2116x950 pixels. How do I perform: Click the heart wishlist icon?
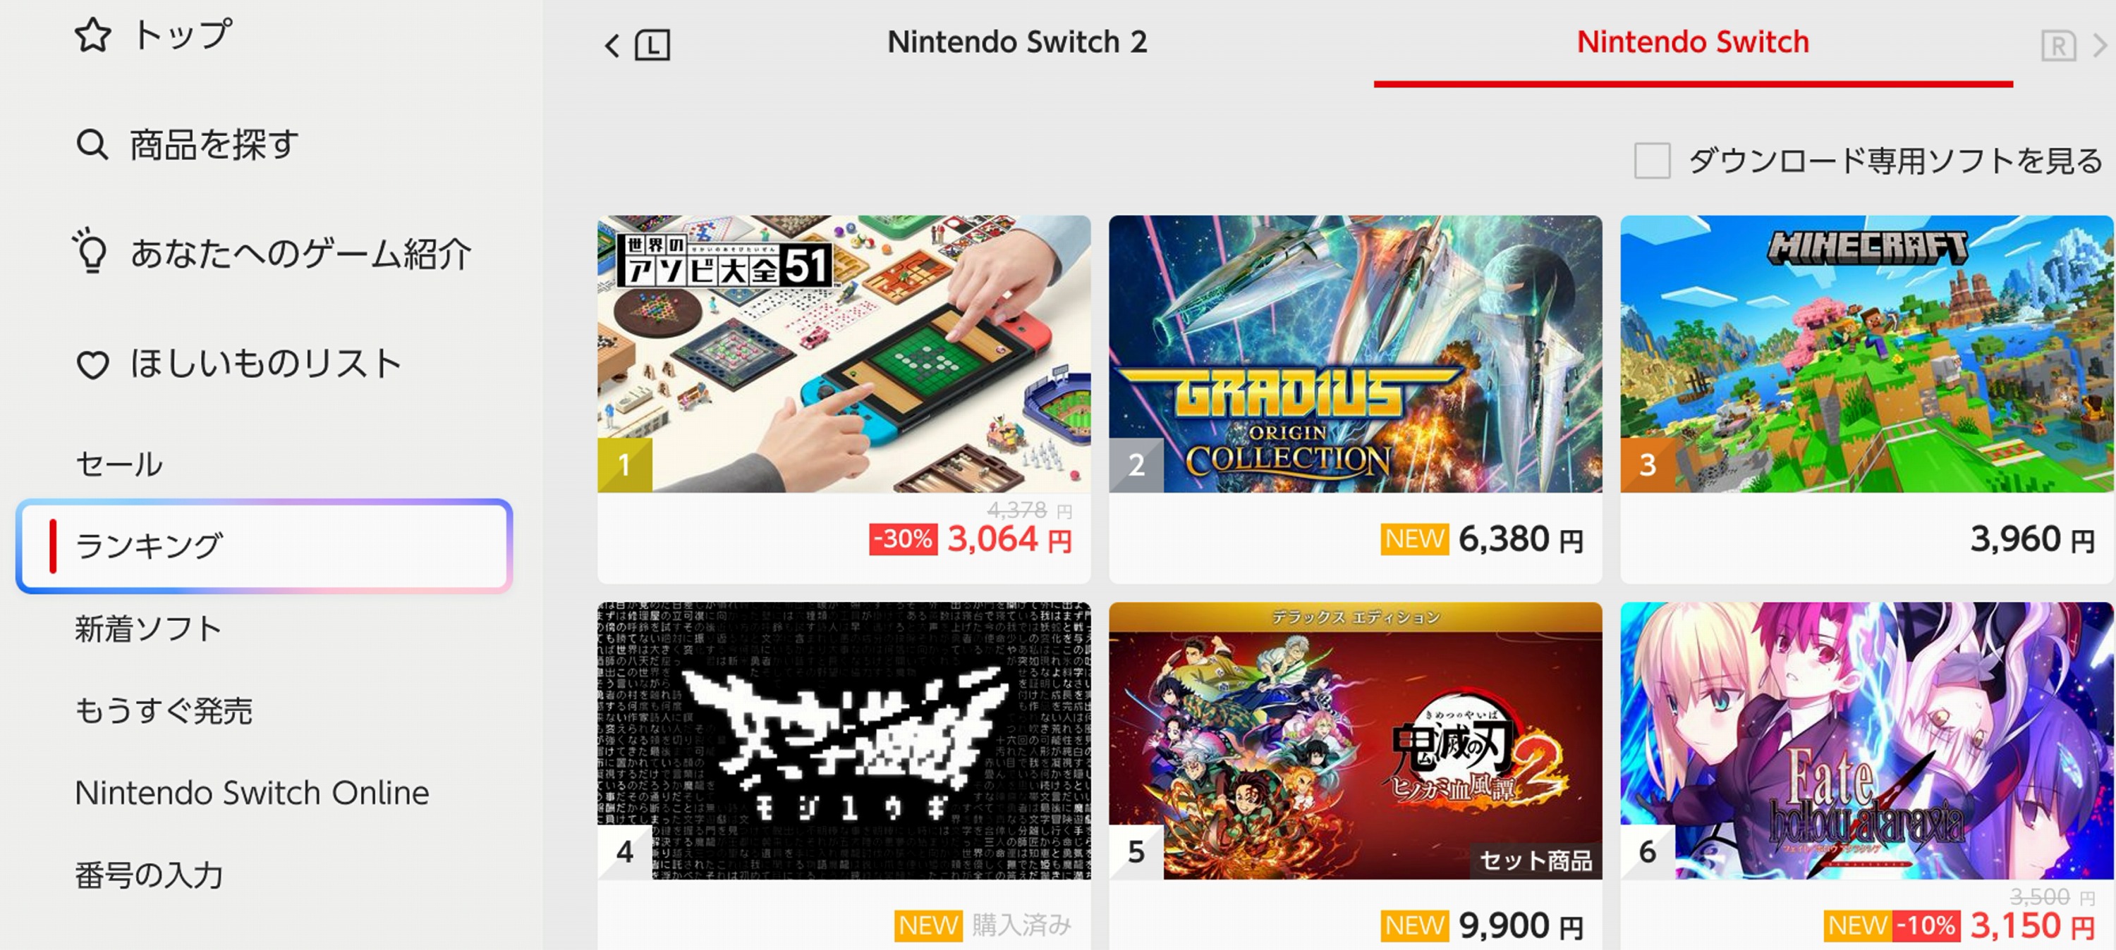[x=93, y=364]
